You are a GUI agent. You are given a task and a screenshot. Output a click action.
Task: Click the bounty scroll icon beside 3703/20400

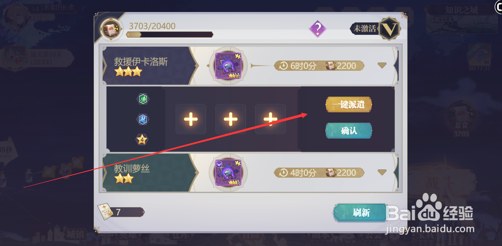pyautogui.click(x=111, y=29)
